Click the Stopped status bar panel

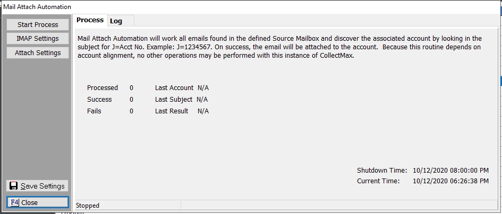click(x=127, y=206)
